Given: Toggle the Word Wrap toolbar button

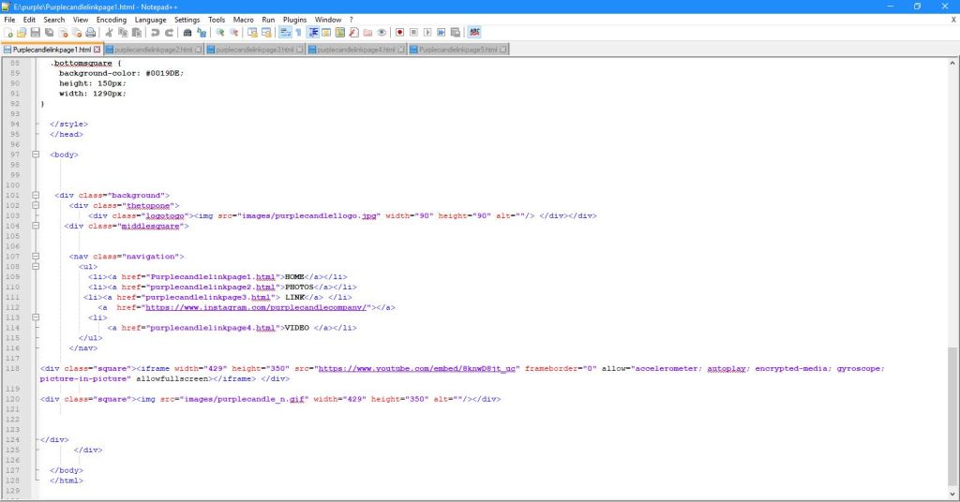Looking at the screenshot, I should pos(285,33).
